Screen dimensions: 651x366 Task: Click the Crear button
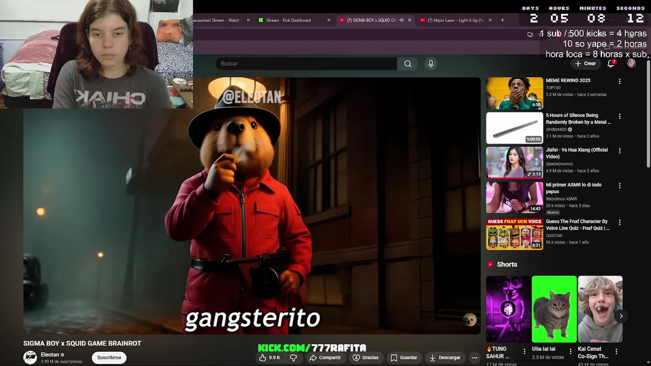585,64
